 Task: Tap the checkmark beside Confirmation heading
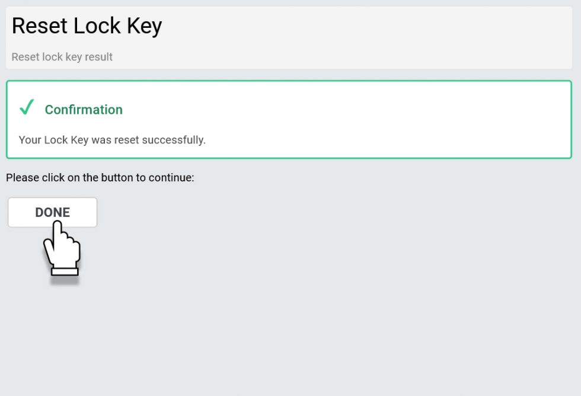[x=26, y=108]
